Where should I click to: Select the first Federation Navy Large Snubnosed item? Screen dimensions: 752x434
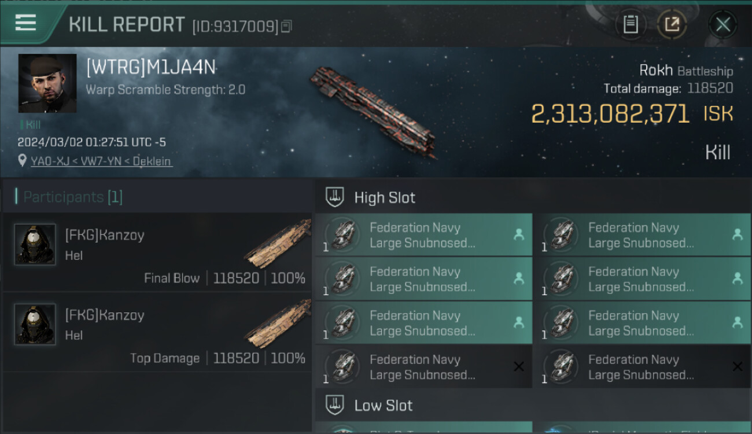[423, 235]
